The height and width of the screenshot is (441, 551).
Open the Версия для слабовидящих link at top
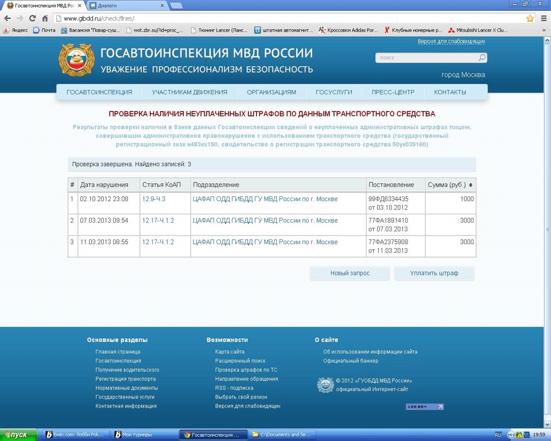452,41
